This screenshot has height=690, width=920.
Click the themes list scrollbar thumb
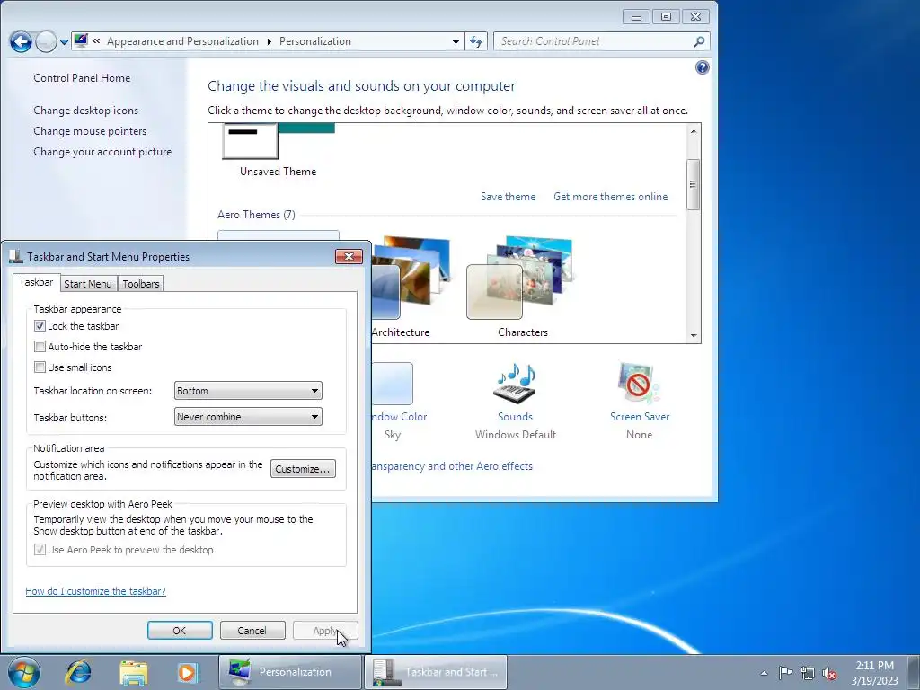694,184
